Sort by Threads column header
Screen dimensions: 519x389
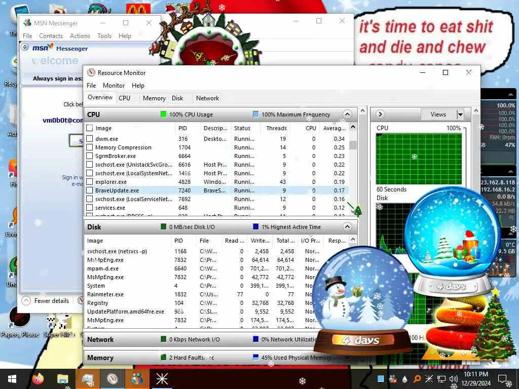(x=274, y=128)
